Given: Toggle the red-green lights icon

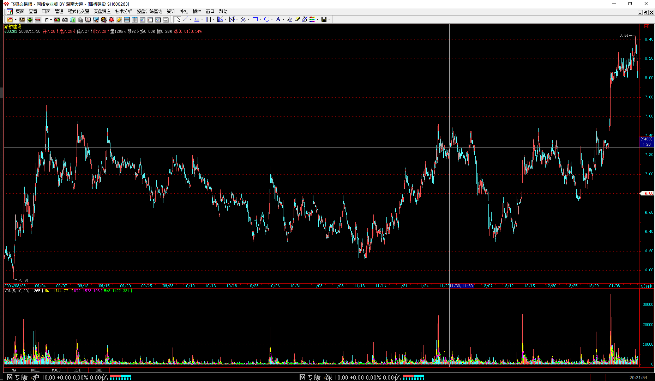Looking at the screenshot, I should [57, 20].
